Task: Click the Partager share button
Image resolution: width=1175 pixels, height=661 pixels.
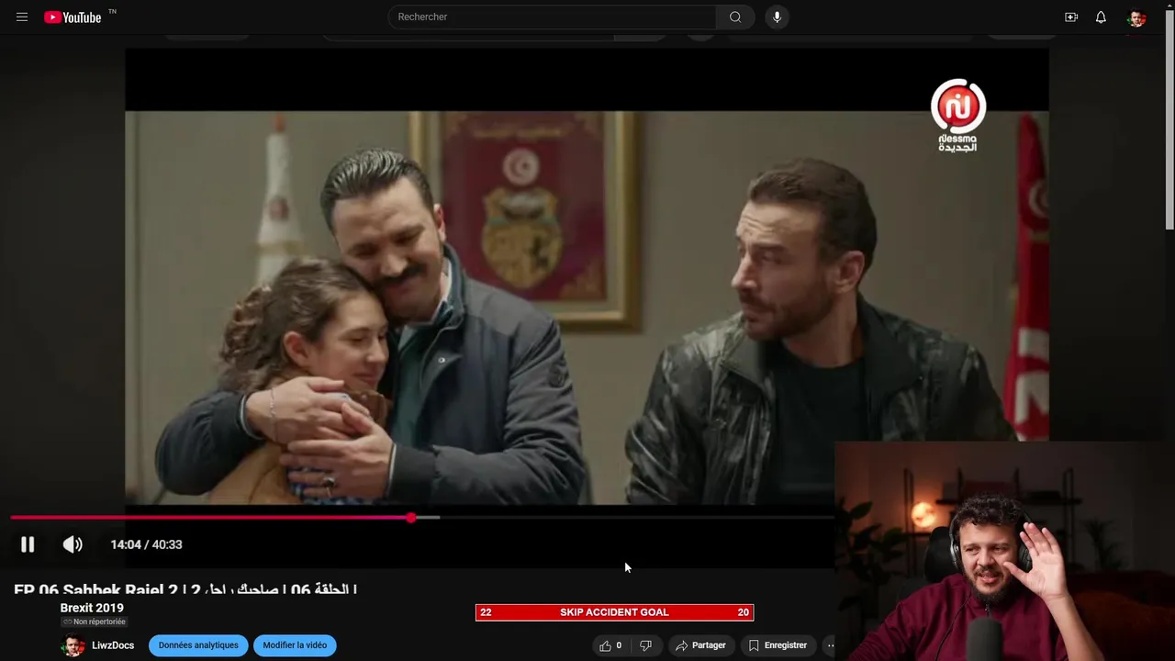Action: pyautogui.click(x=700, y=645)
